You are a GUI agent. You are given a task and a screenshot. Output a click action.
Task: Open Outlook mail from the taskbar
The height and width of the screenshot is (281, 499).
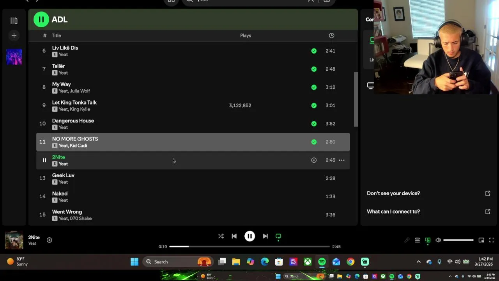(x=336, y=262)
